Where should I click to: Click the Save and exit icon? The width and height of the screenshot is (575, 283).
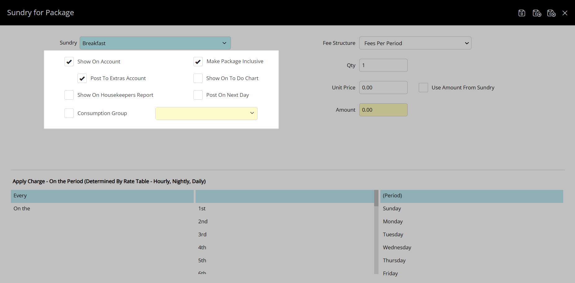(551, 13)
